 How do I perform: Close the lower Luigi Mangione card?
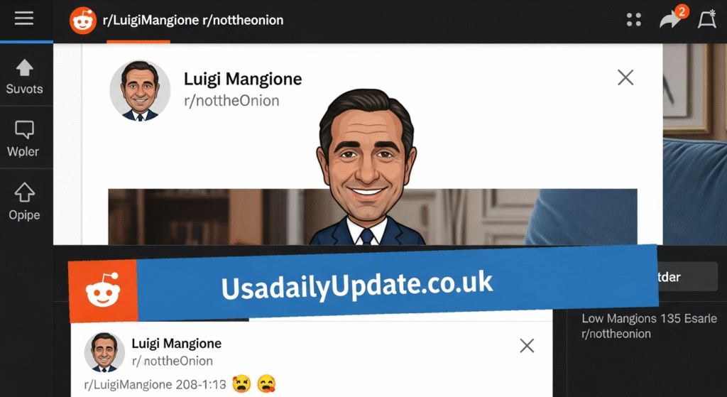527,346
